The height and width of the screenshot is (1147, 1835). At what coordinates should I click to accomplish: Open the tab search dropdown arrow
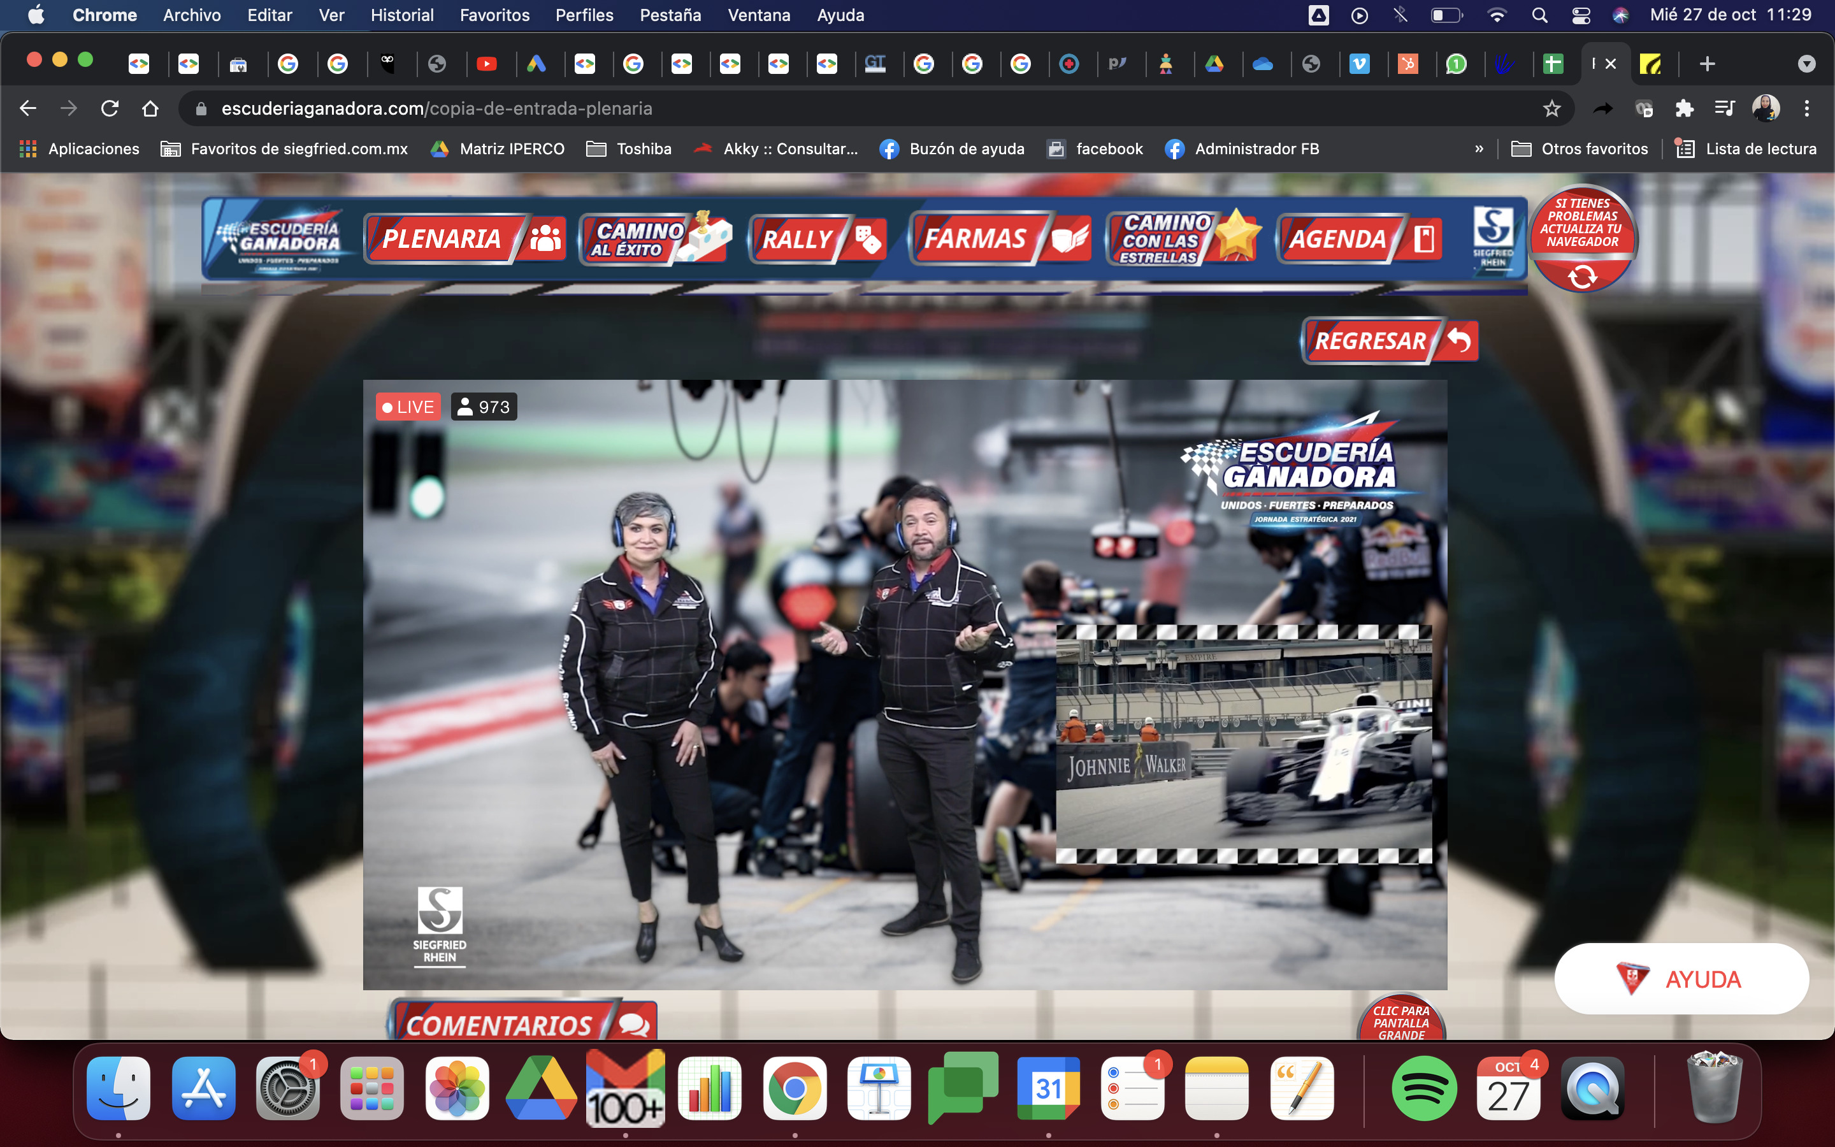1806,64
